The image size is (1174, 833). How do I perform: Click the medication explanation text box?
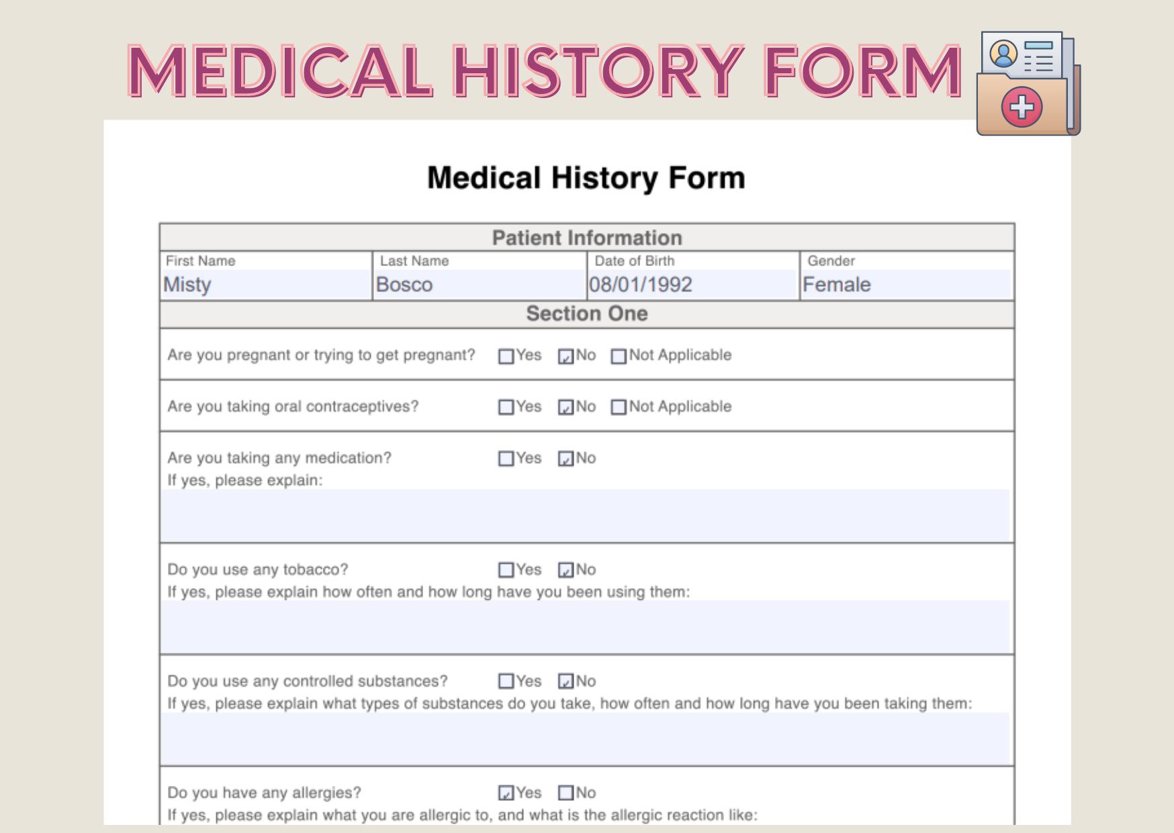coord(585,515)
